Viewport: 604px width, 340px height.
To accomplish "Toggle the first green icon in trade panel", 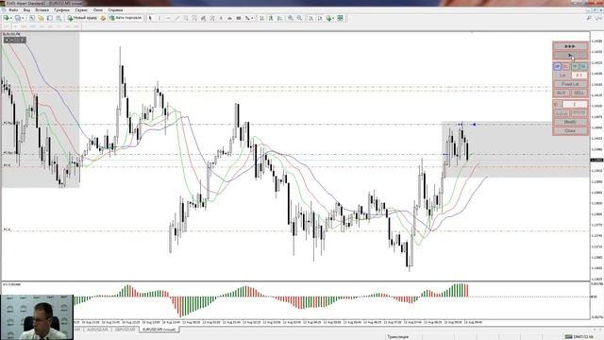I will coord(575,66).
